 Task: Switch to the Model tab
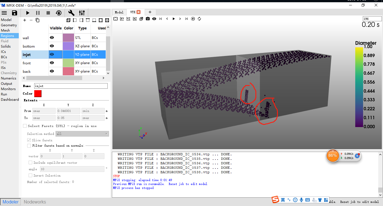tap(119, 12)
